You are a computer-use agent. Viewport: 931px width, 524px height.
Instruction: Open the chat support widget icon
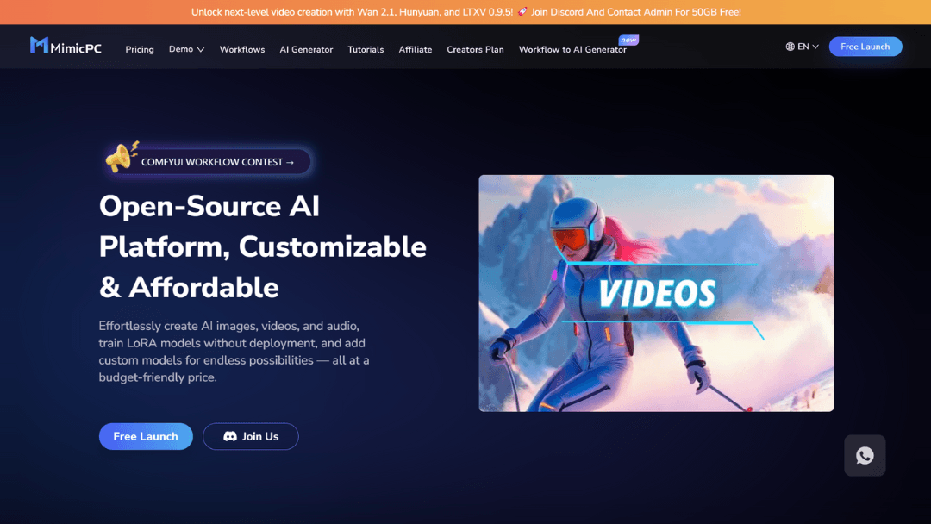[x=865, y=456]
